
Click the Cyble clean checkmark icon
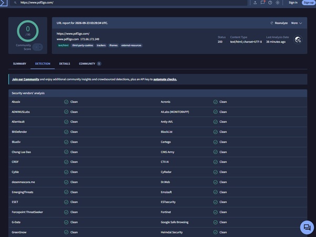coord(66,172)
